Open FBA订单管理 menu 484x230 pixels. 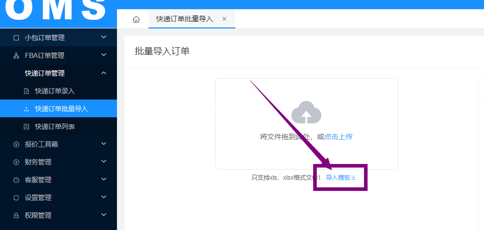[58, 55]
